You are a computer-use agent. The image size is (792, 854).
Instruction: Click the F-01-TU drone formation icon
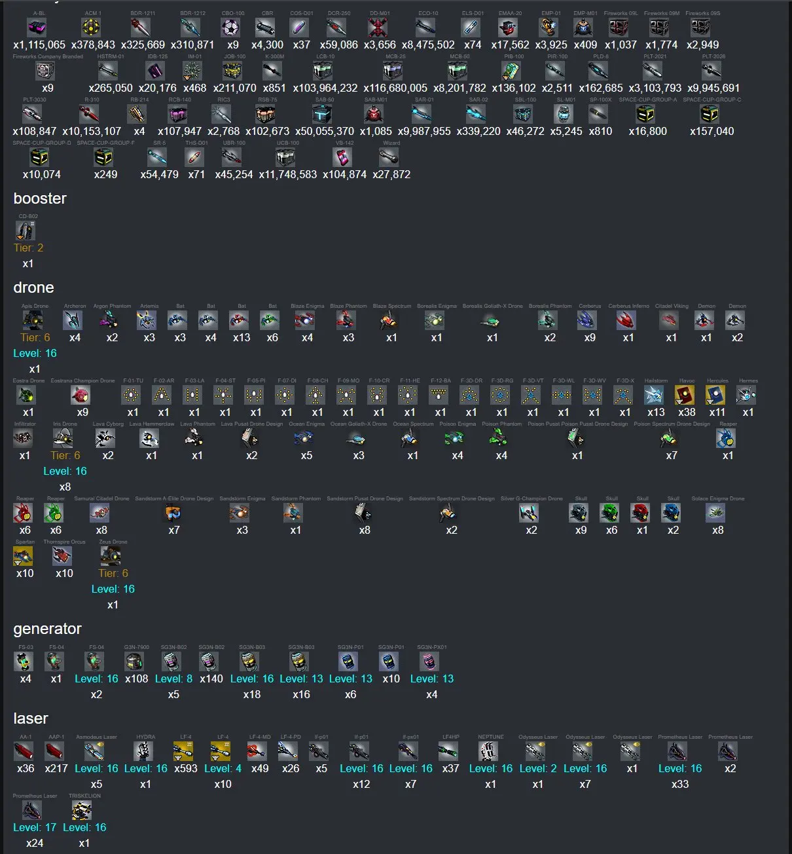pos(131,395)
